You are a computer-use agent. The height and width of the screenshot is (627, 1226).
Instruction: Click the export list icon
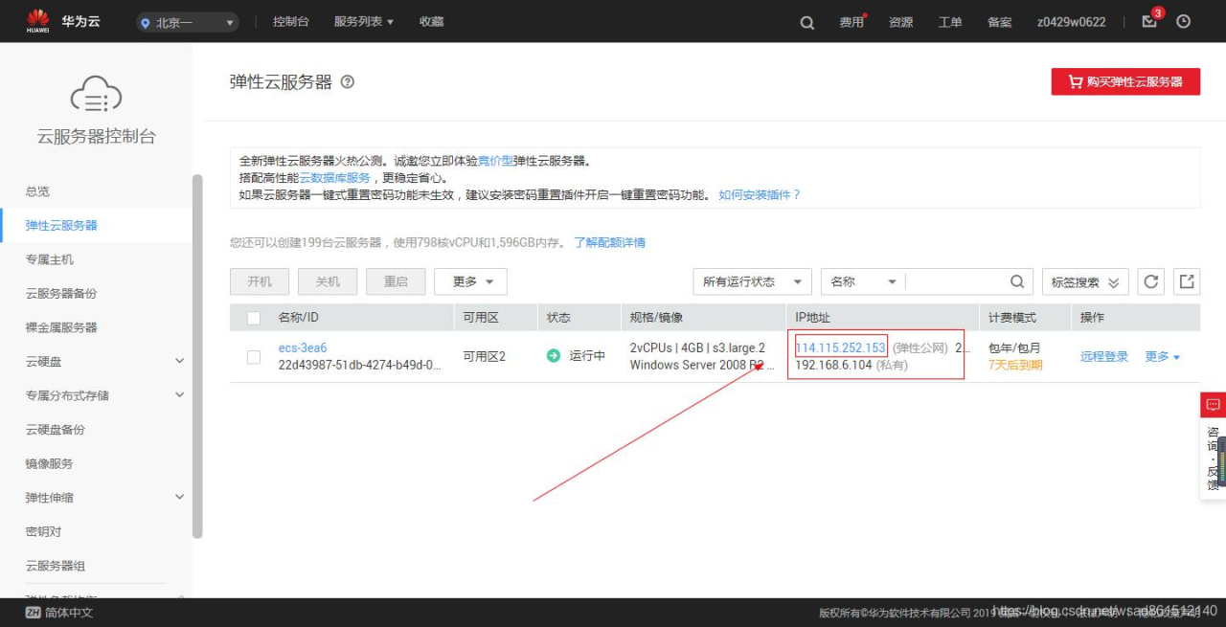(1187, 281)
